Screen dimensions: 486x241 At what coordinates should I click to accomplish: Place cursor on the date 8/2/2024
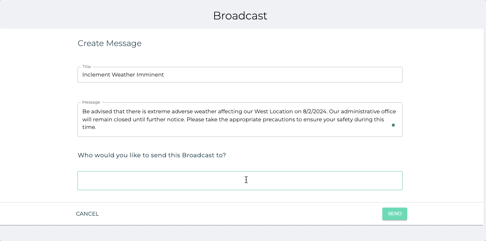pos(315,112)
